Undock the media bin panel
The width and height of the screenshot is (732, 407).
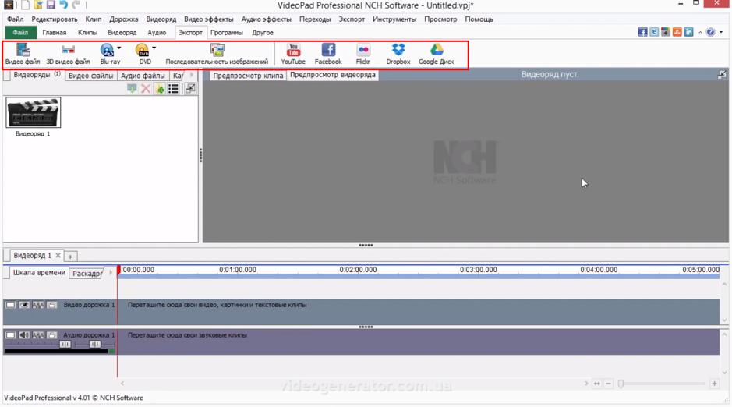coord(190,89)
